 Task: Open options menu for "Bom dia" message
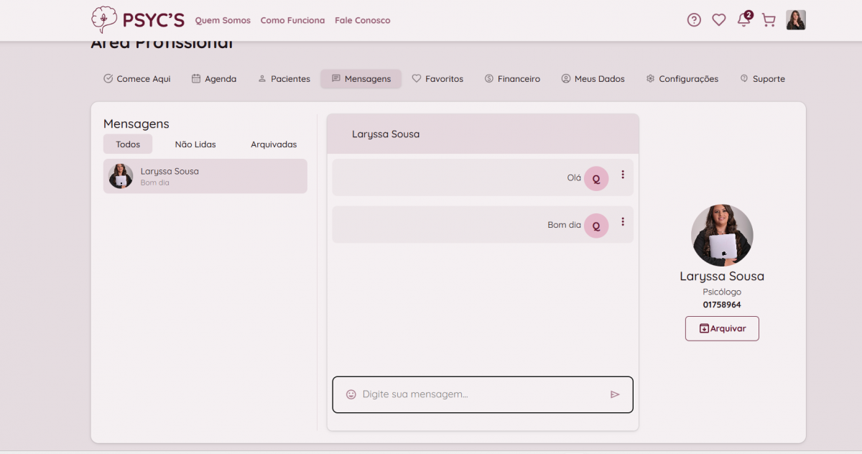coord(623,222)
